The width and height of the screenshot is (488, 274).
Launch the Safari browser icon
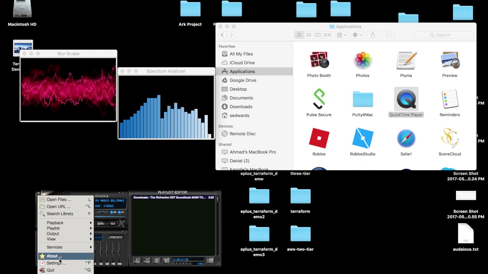[406, 138]
